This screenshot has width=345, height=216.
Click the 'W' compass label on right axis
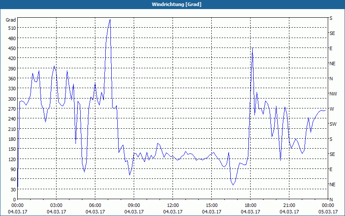point(332,109)
